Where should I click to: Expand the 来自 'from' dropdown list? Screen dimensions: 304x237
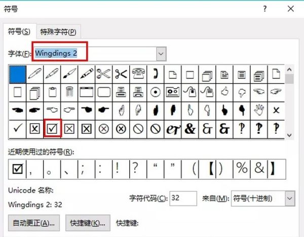pyautogui.click(x=290, y=199)
